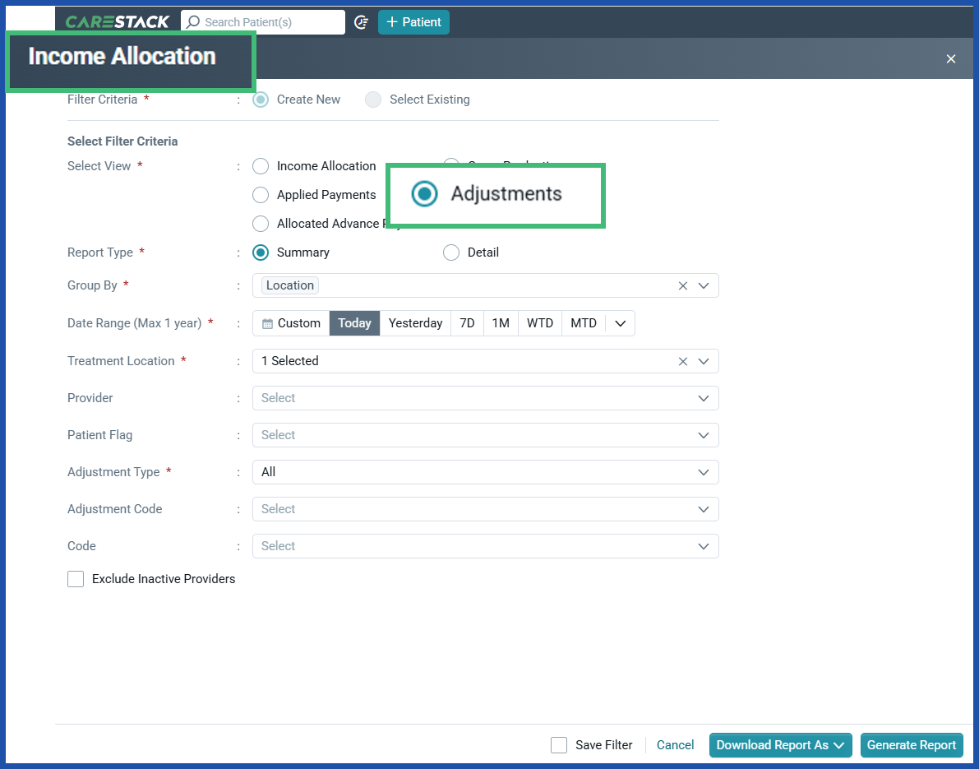Enable Exclude Inactive Providers

pyautogui.click(x=75, y=579)
